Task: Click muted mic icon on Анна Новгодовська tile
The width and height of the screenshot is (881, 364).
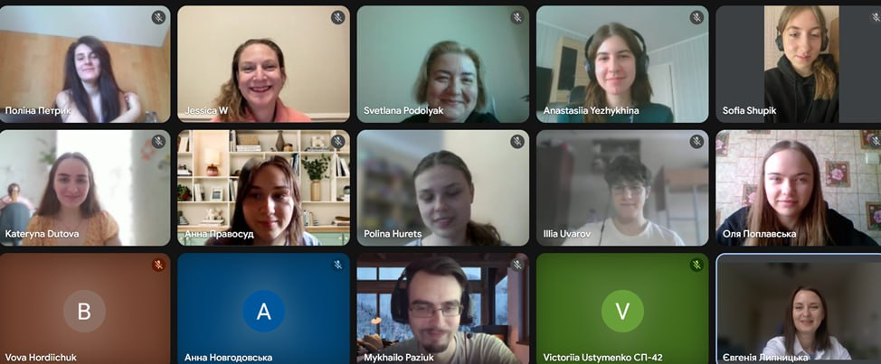Action: [x=337, y=265]
